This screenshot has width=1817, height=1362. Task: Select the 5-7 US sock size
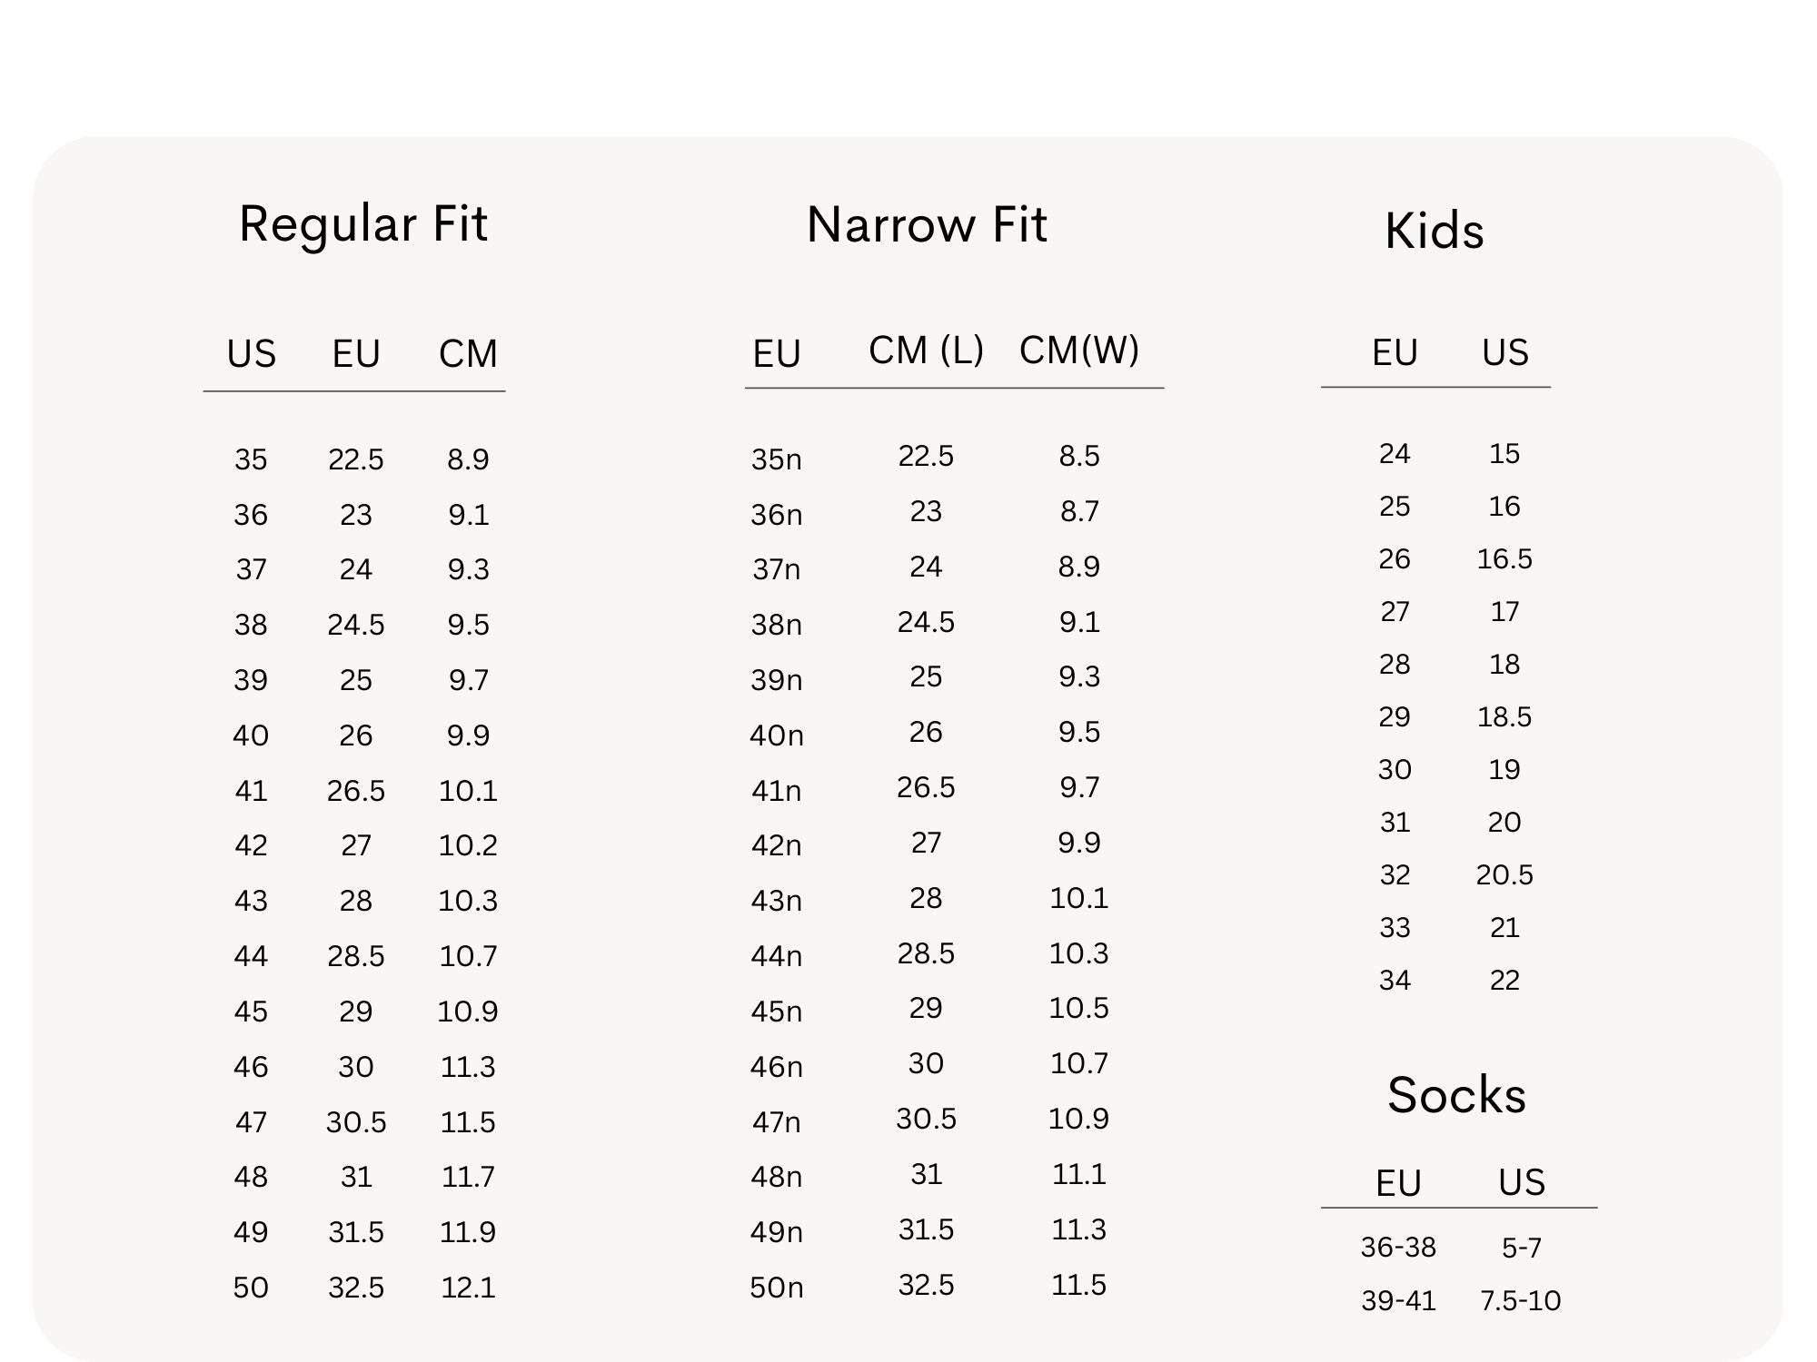click(x=1521, y=1248)
